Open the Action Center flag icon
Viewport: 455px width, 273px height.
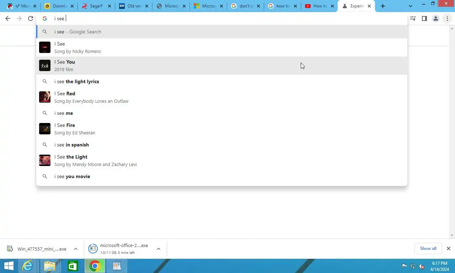point(404,266)
